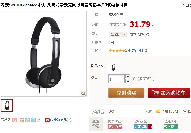Open the 累计评价2 reviews link

139,51
